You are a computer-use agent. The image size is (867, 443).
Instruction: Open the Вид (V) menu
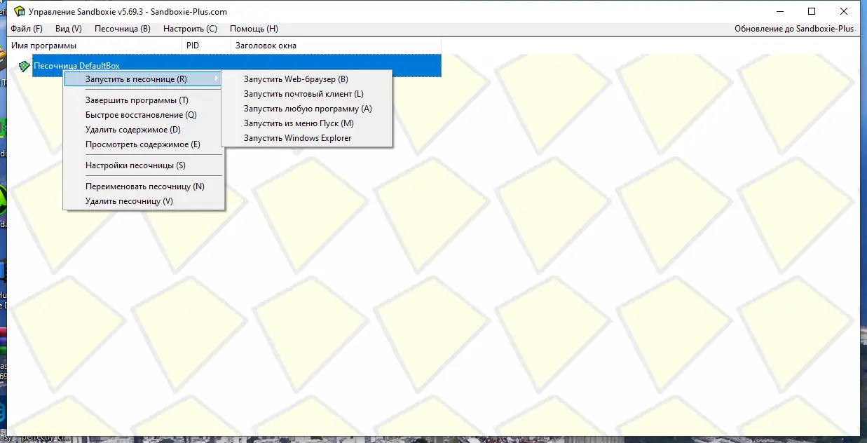pos(69,29)
